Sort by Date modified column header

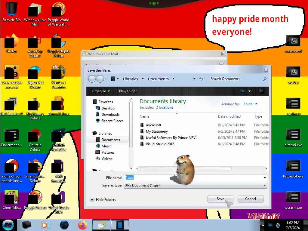pos(229,116)
